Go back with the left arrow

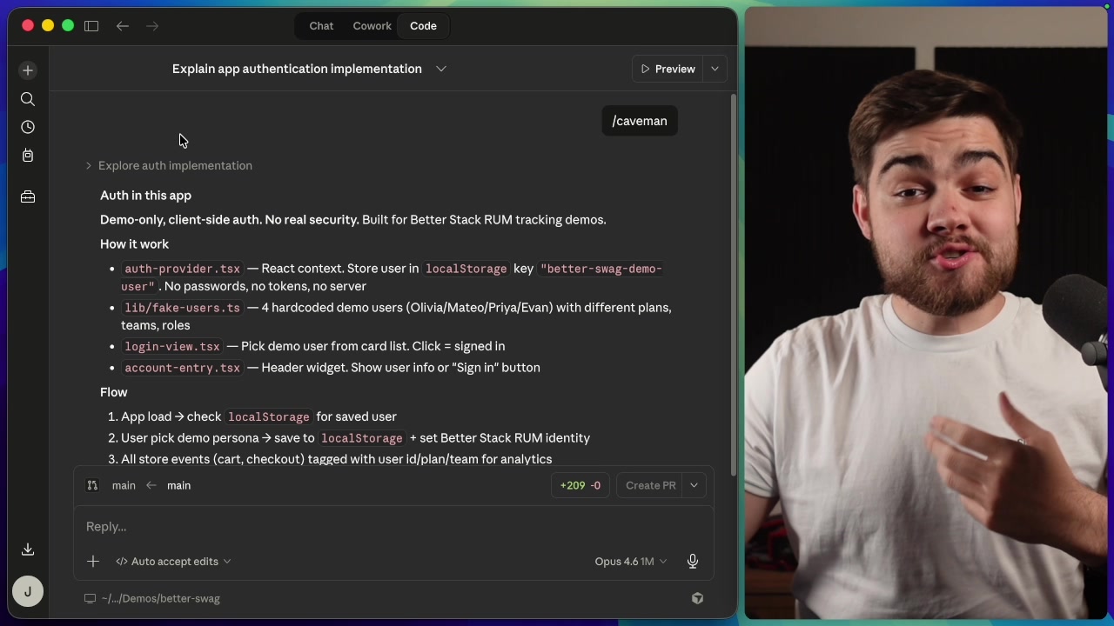pos(123,26)
